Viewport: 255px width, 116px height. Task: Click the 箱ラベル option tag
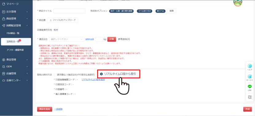click(x=160, y=11)
